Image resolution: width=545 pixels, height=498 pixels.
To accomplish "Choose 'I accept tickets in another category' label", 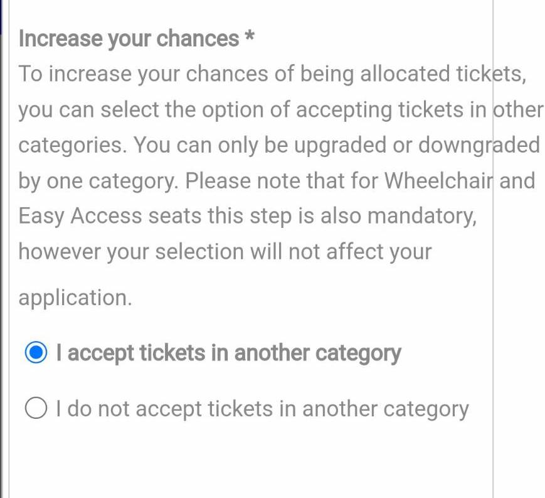I will (229, 353).
